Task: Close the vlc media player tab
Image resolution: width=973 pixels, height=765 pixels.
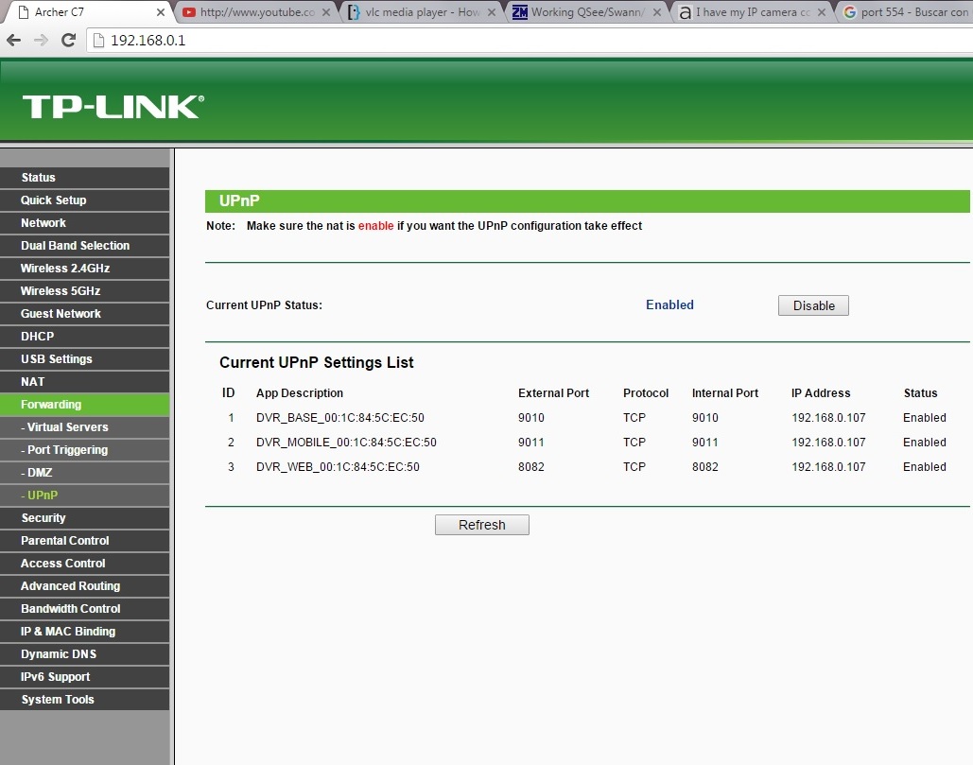Action: 492,12
